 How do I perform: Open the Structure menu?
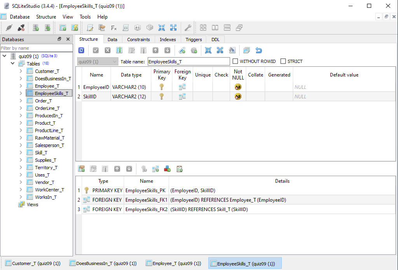click(x=46, y=17)
